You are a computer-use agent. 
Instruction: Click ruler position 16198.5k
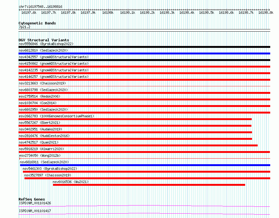pyautogui.click(x=207, y=13)
